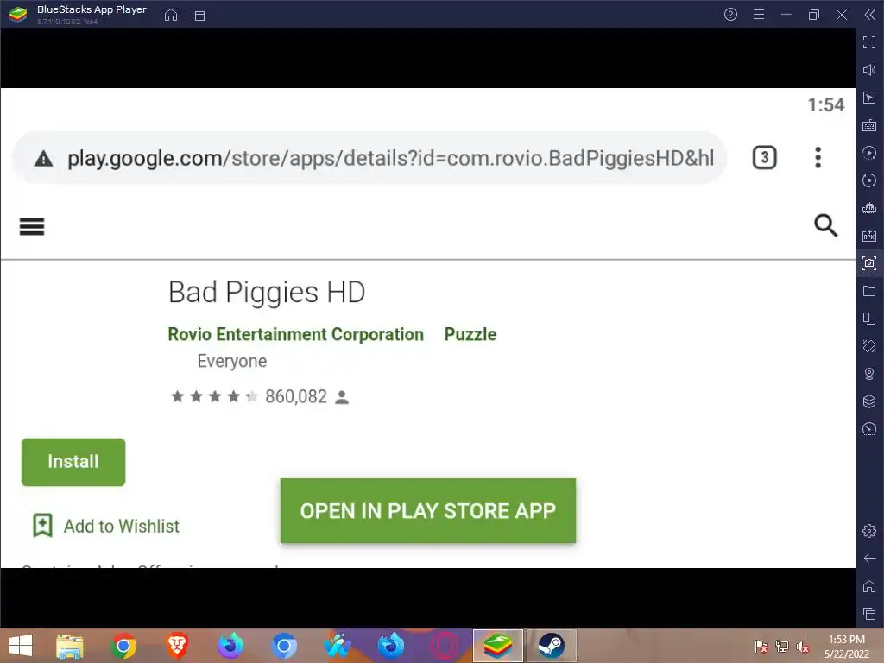Click the Android home icon in sidebar bottom
884x663 pixels.
[x=869, y=586]
